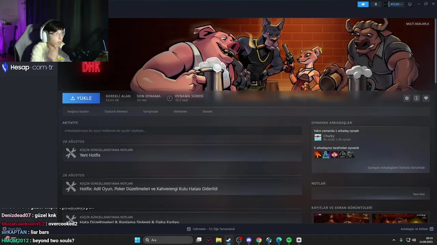Screen dimensions: 437x245
Task: Open Mağaza Sayfası tab
Action: point(78,112)
